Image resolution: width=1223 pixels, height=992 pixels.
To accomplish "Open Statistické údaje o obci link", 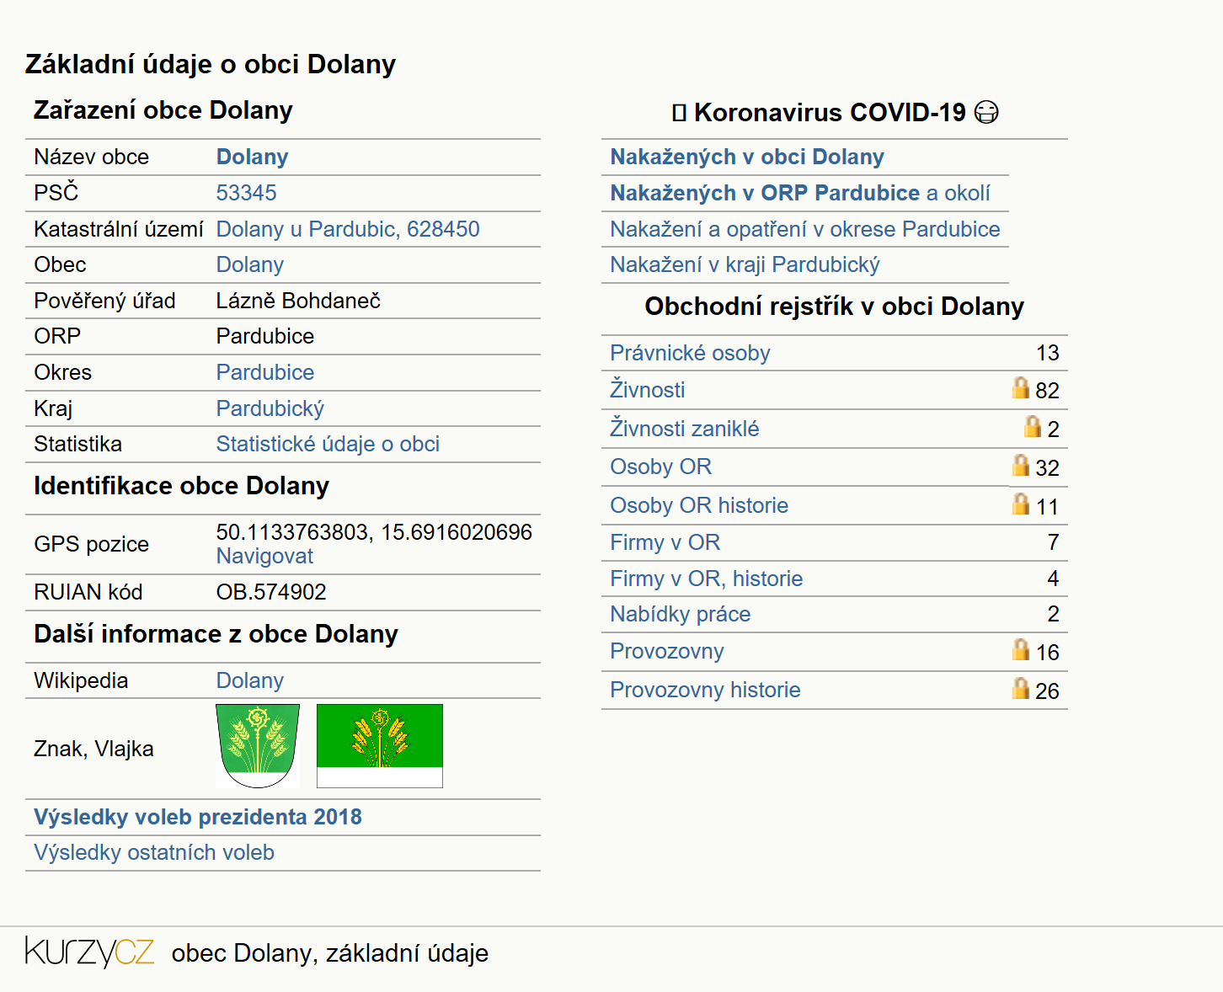I will tap(328, 444).
